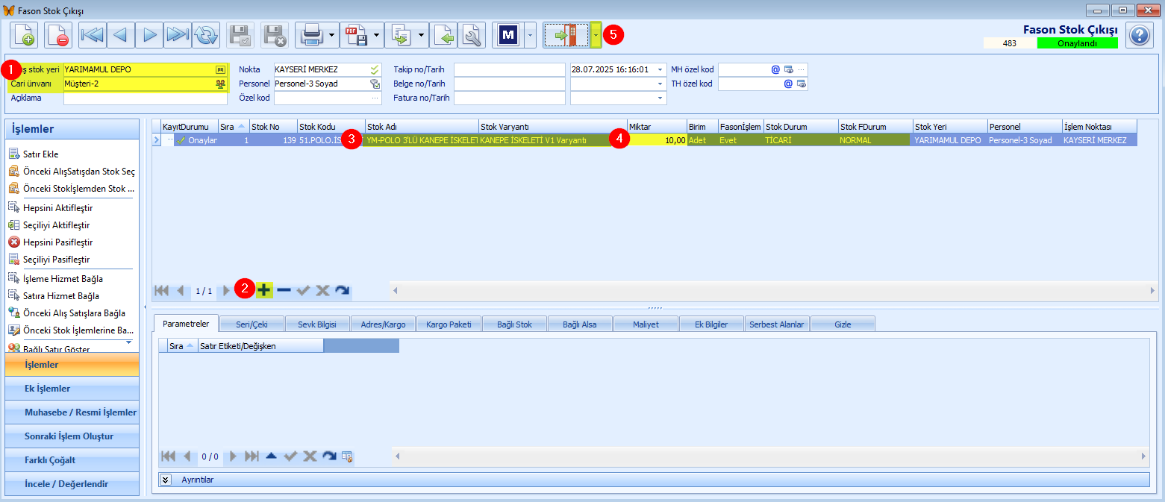This screenshot has width=1165, height=502.
Task: Click the ellipsis button in the Özel kod field
Action: (375, 98)
